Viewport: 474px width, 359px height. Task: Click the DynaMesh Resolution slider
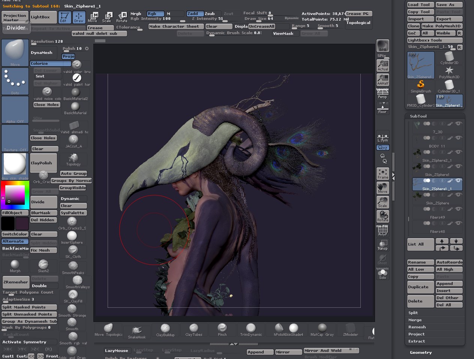click(47, 42)
